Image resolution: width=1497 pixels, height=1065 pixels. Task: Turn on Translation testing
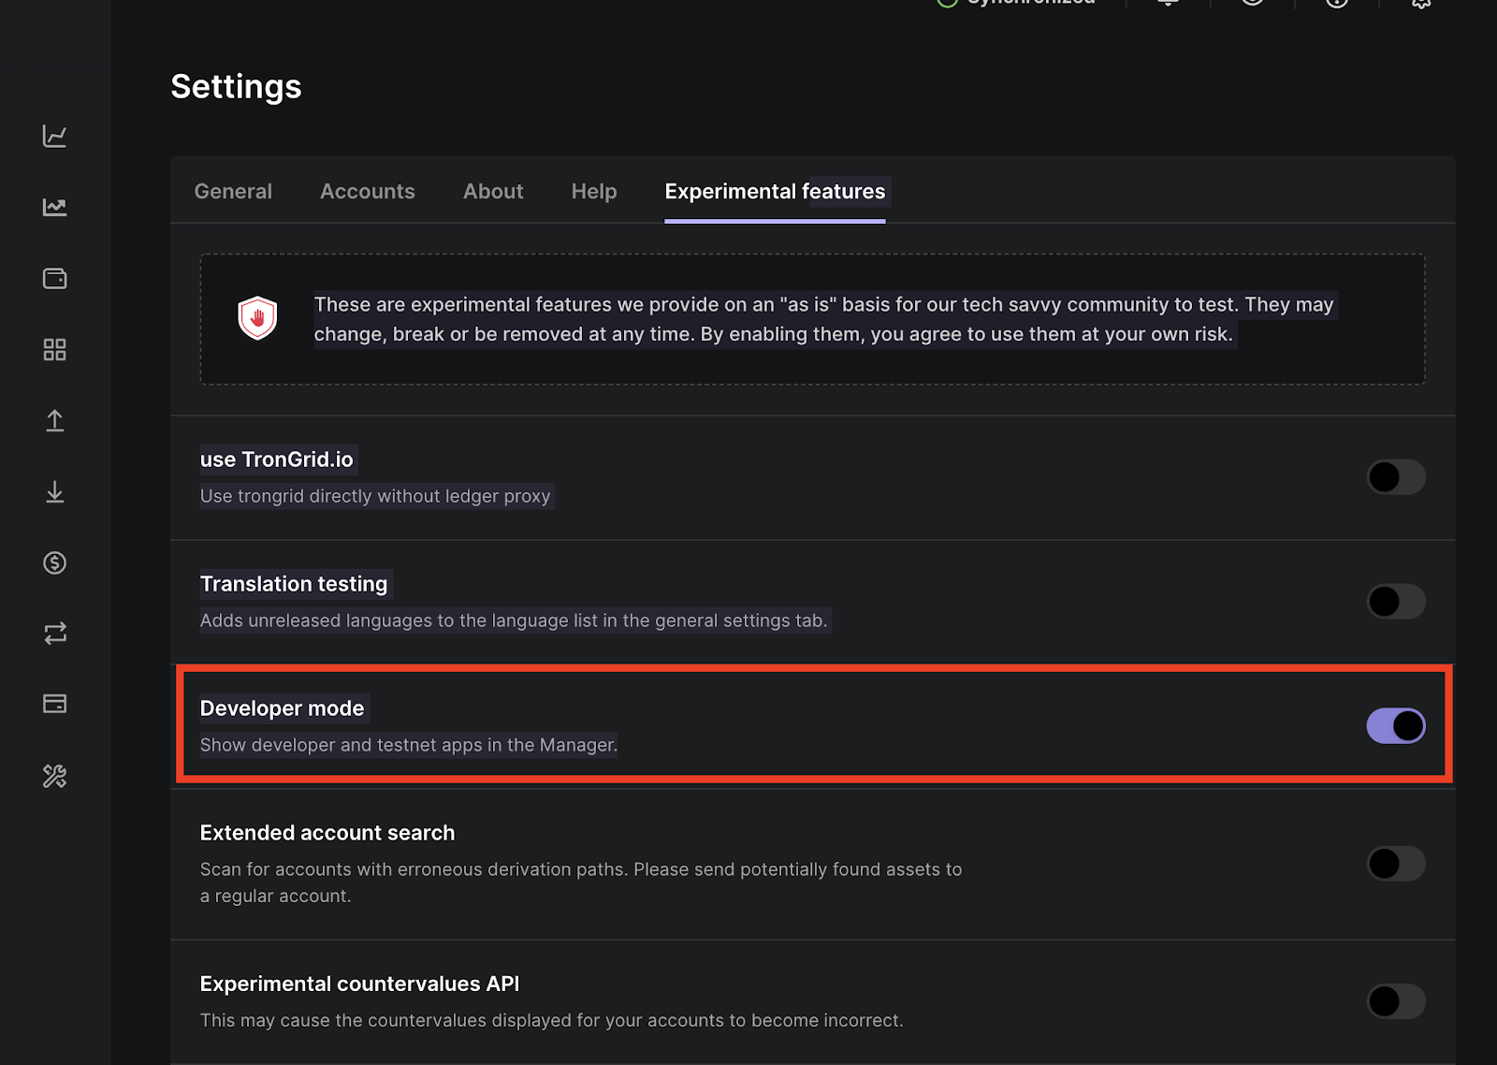pos(1396,601)
